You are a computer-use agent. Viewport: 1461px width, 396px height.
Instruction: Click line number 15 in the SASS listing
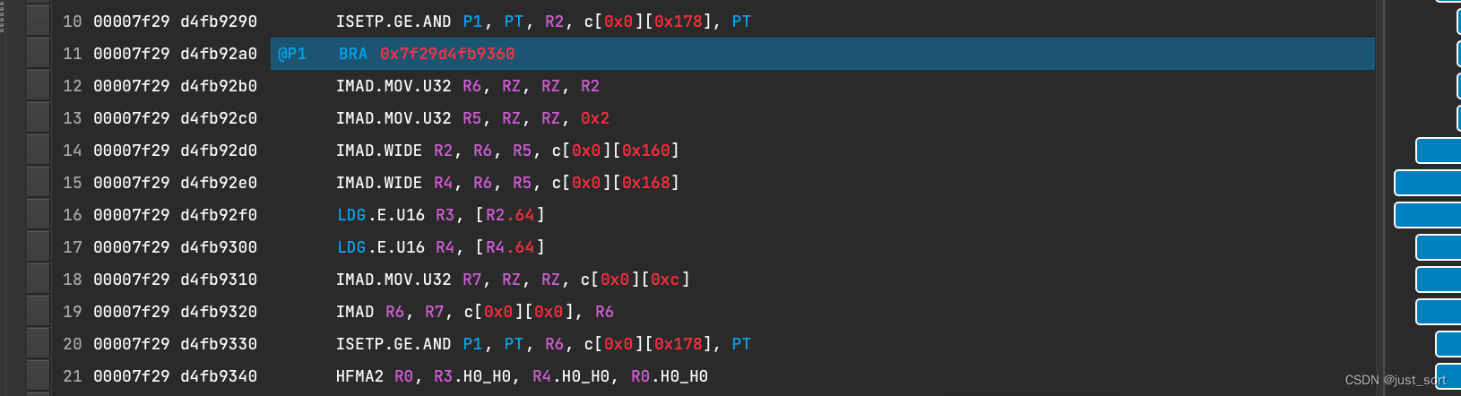[73, 183]
